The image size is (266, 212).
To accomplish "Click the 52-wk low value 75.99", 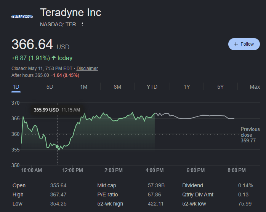I will pyautogui.click(x=245, y=204).
